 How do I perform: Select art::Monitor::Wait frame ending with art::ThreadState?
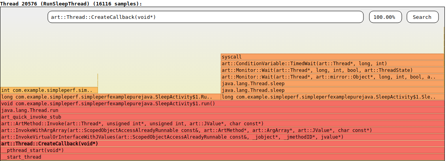[x=332, y=70]
